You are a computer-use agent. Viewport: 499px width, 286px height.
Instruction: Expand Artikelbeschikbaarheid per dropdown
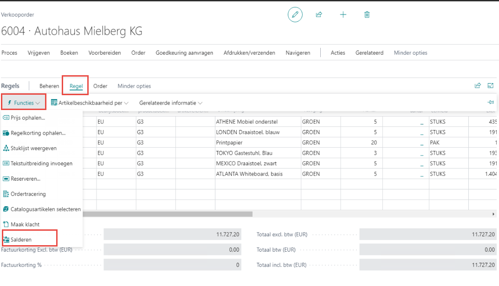(90, 103)
